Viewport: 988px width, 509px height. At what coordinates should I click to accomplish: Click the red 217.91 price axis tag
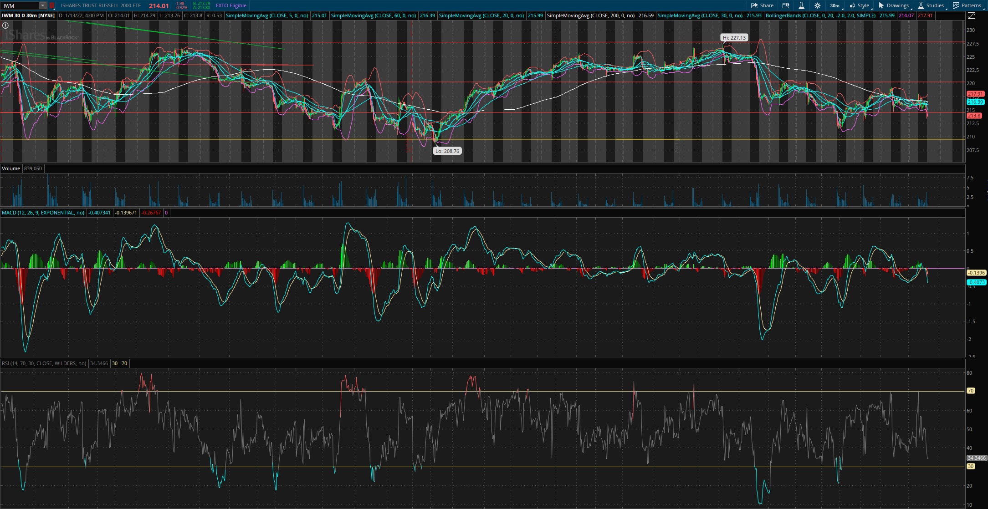point(976,94)
